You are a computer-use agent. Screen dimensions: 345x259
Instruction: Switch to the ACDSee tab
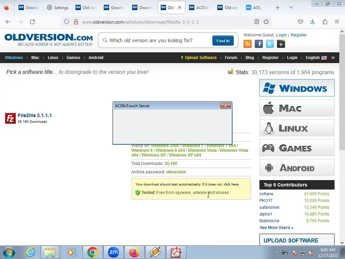point(200,8)
